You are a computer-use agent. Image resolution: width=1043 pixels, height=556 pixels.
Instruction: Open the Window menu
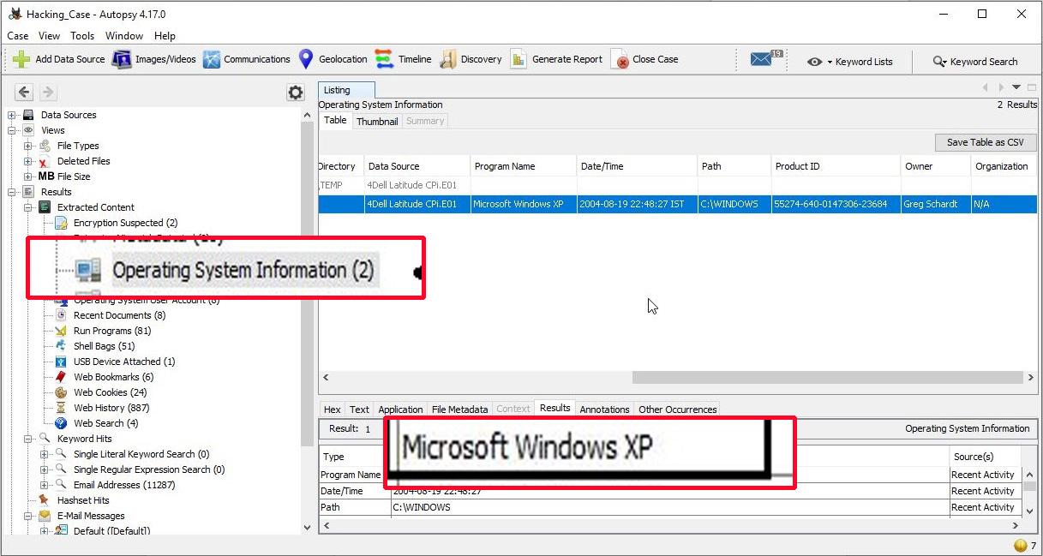[124, 36]
